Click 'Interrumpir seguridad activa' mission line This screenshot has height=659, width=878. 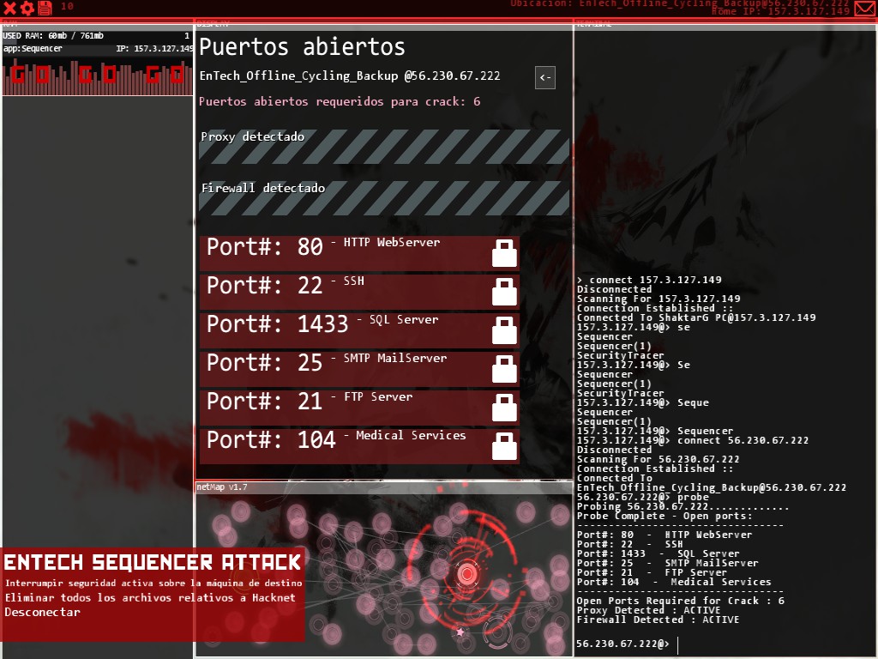tap(154, 583)
